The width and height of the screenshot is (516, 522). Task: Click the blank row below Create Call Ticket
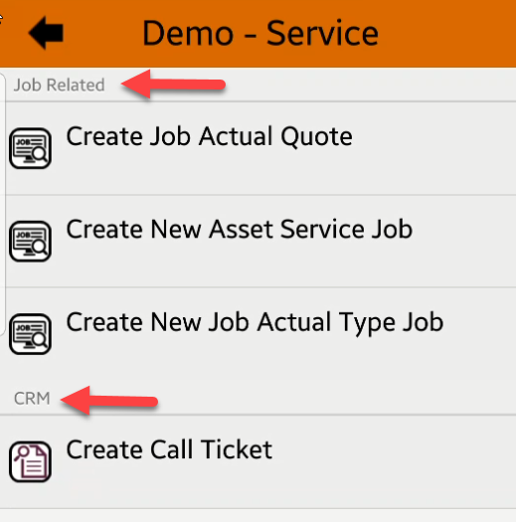258,515
